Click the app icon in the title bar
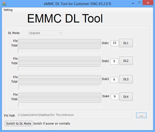Screen dimensions: 155x132 [x=4, y=4]
